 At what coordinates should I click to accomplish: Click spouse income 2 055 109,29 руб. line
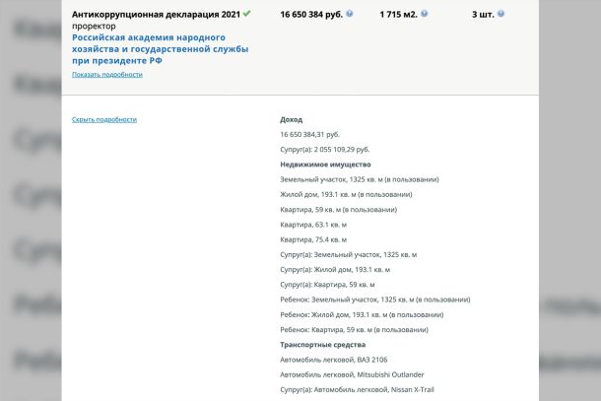pyautogui.click(x=324, y=149)
